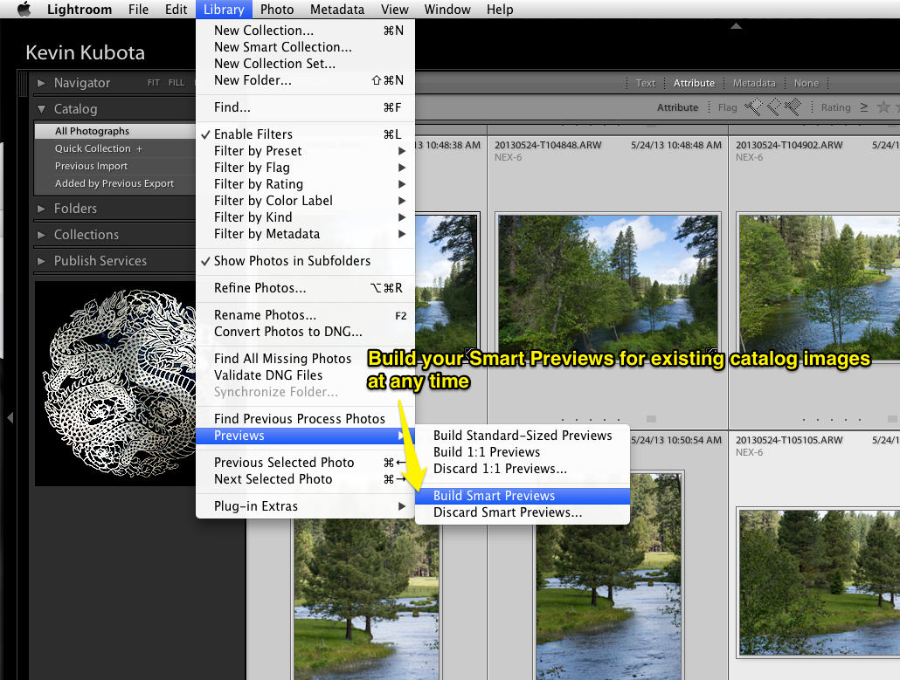
Task: Open the File menu
Action: pyautogui.click(x=138, y=10)
